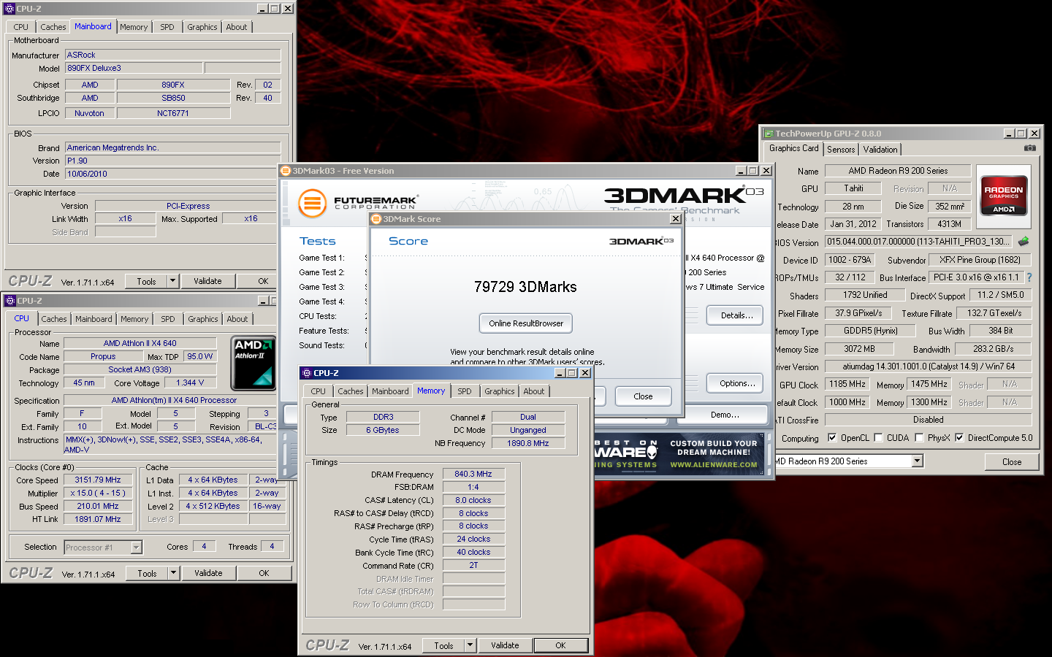
Task: Click the Command Rate 2T value
Action: click(x=473, y=565)
